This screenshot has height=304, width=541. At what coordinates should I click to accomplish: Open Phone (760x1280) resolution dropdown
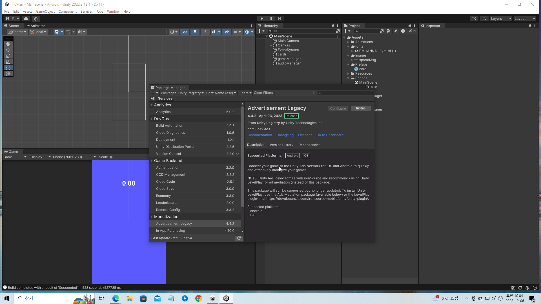point(74,157)
